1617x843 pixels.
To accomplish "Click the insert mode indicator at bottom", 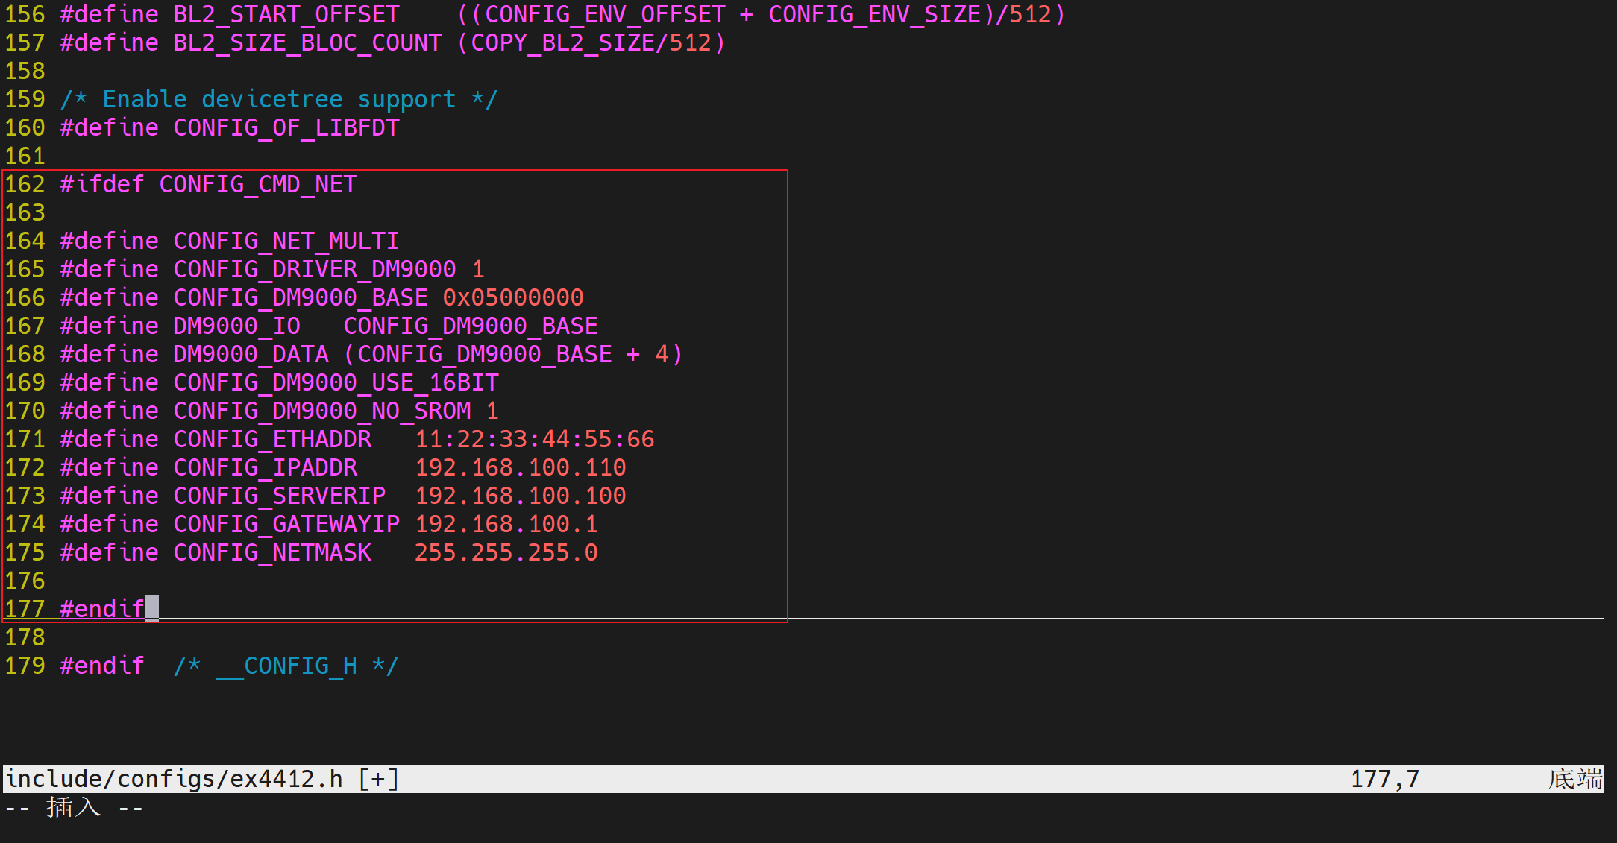I will click(73, 808).
